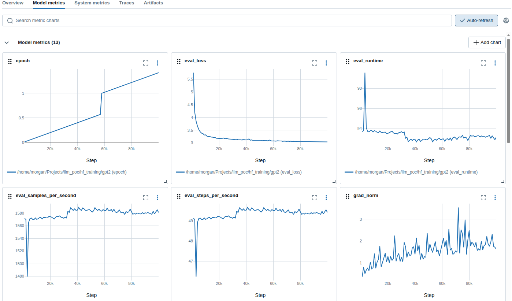Click the vertical scrollbar thumb
The height and width of the screenshot is (301, 512).
(508, 90)
